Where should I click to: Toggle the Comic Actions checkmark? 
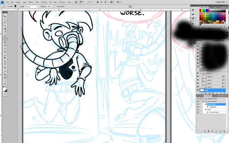(x=198, y=101)
